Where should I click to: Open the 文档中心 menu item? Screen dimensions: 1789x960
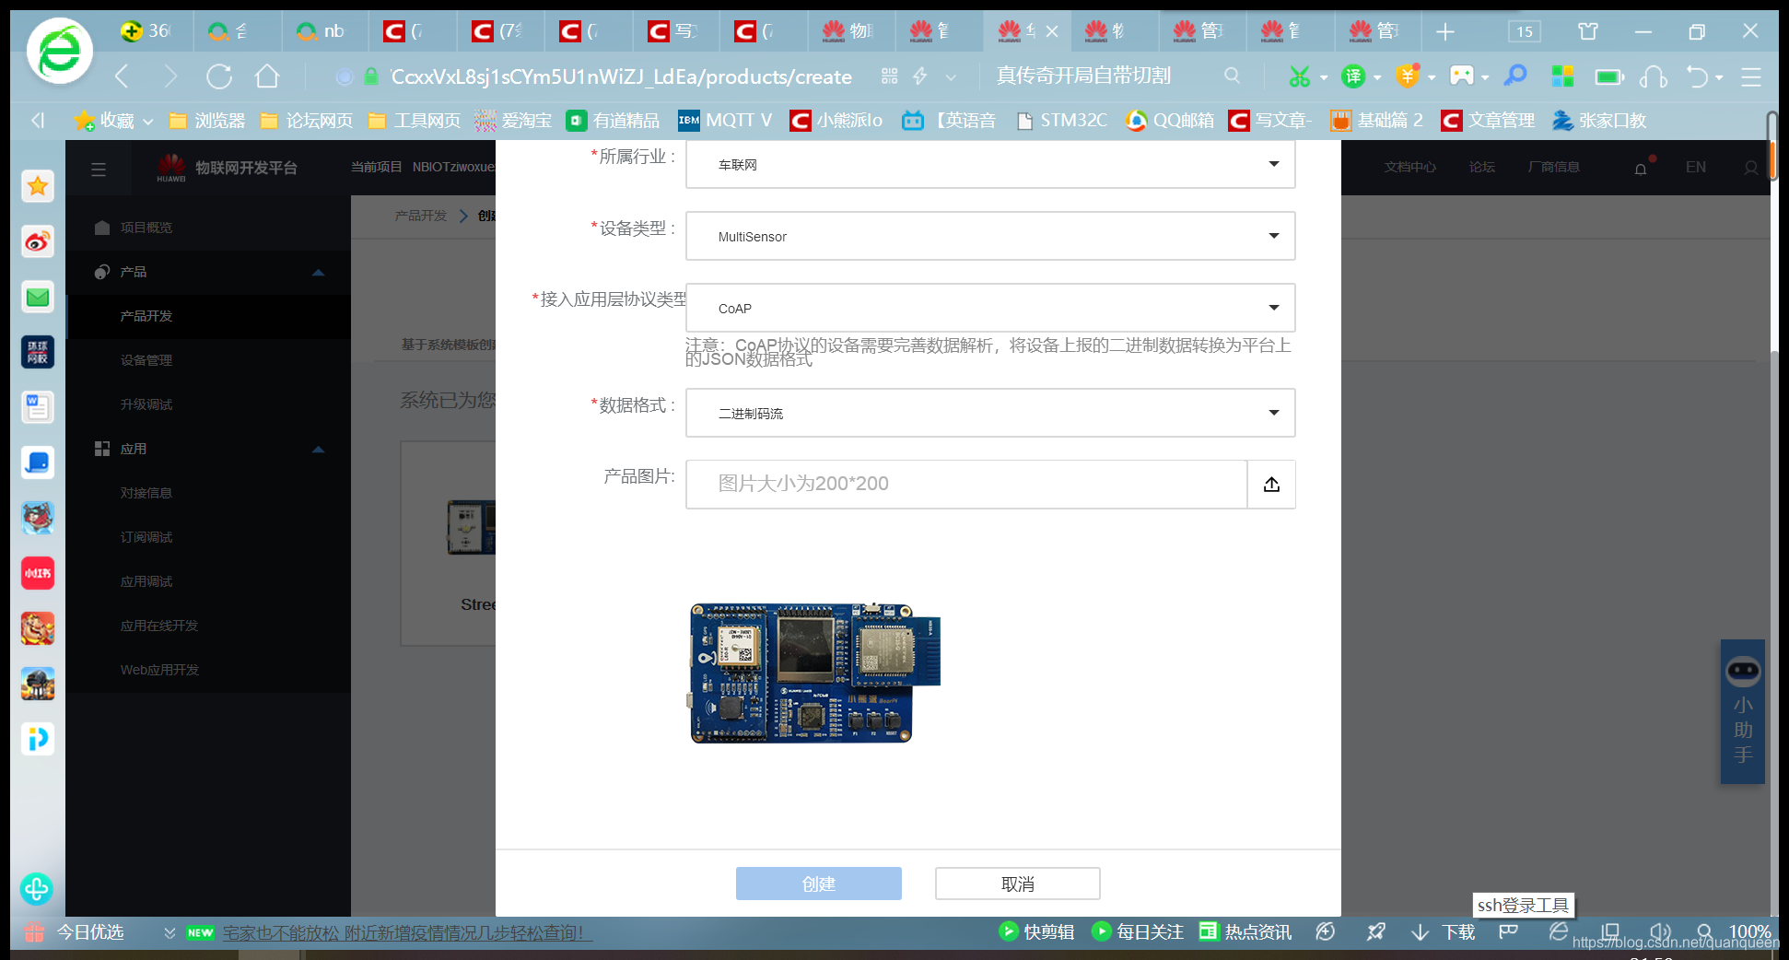click(x=1409, y=167)
